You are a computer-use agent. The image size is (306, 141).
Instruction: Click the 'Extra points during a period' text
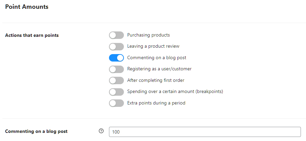[156, 103]
